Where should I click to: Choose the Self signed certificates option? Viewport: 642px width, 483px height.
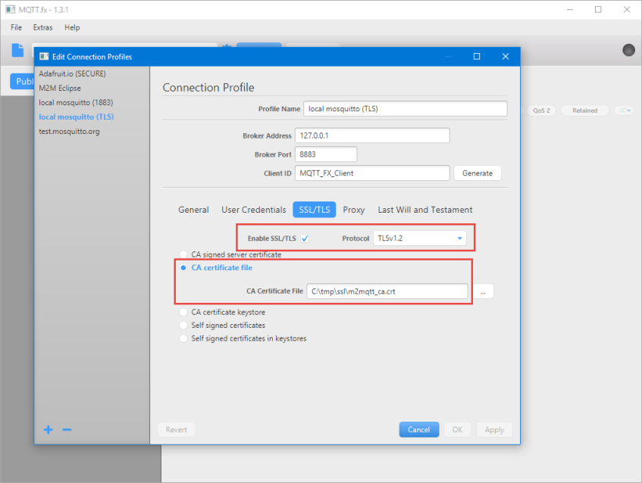tap(182, 325)
